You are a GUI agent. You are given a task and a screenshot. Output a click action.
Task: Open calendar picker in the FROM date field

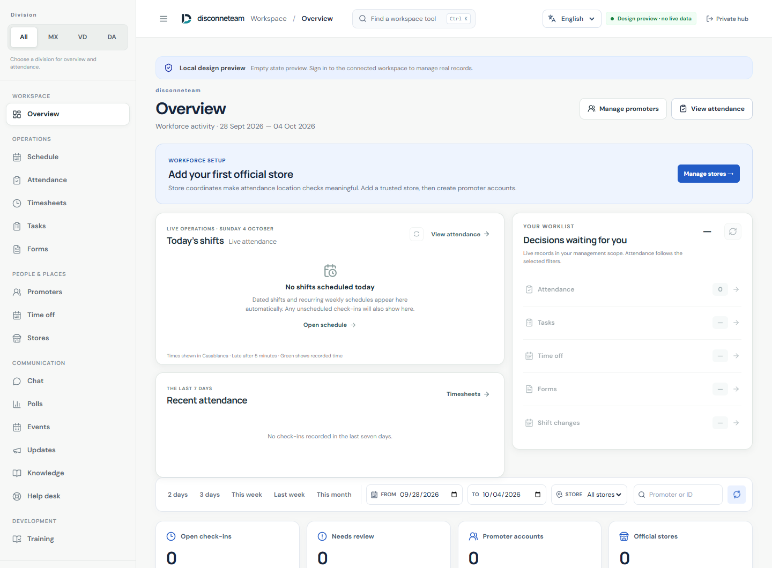[454, 495]
